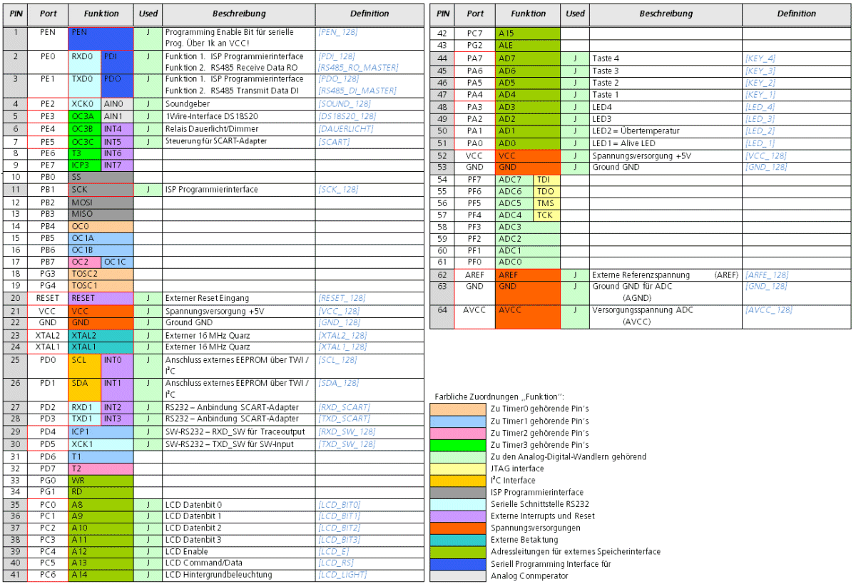Open the [TXD_SW_128] definition link
The height and width of the screenshot is (584, 856).
tap(346, 444)
